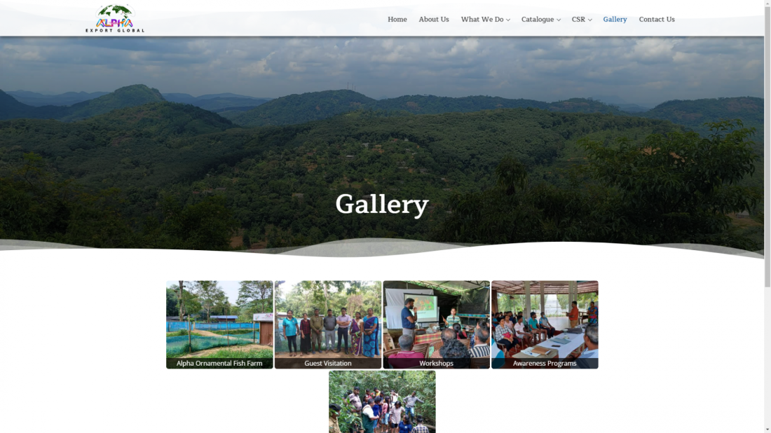Go to the About Us page

coord(434,20)
